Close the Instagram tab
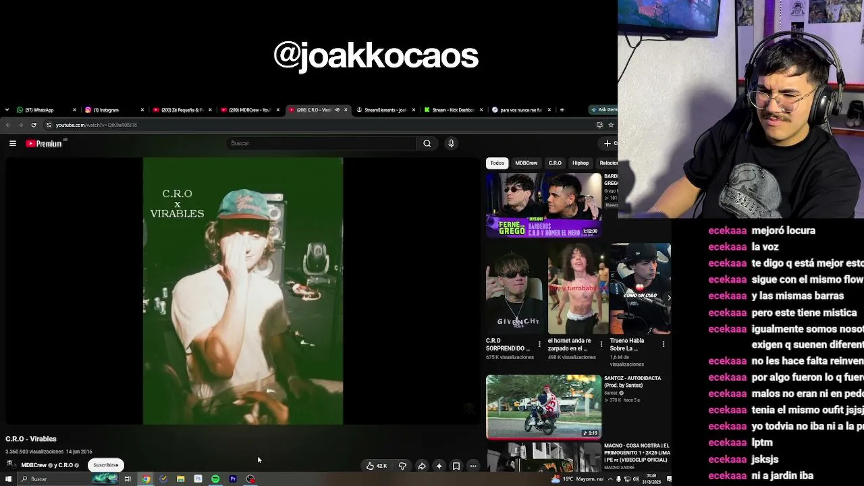The image size is (864, 486). [x=142, y=110]
